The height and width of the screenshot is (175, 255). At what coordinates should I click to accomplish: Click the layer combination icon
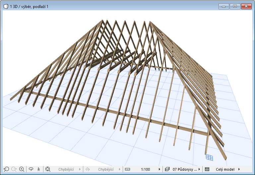coord(167,169)
